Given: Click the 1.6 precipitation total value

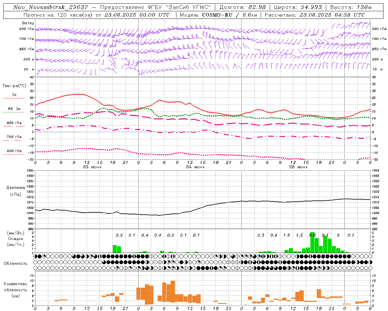Looking at the screenshot, I should coord(286,235).
